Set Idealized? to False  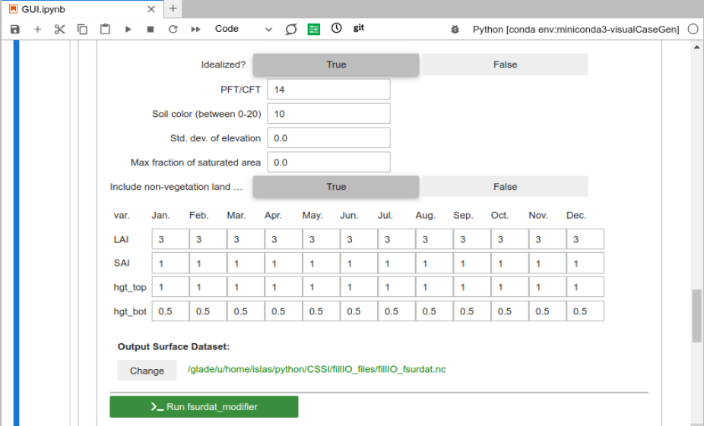click(x=505, y=65)
